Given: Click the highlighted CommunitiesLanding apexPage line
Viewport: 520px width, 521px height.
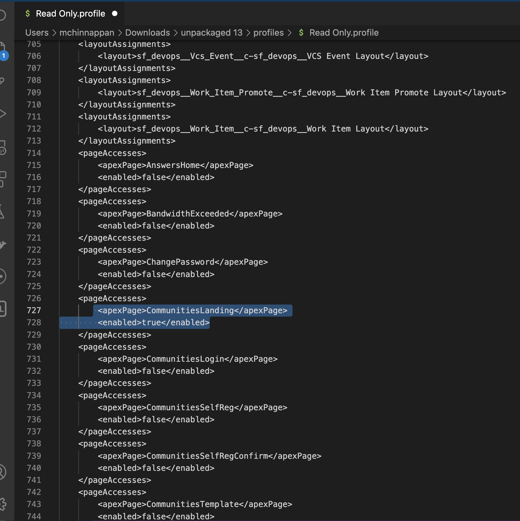Looking at the screenshot, I should tap(192, 310).
